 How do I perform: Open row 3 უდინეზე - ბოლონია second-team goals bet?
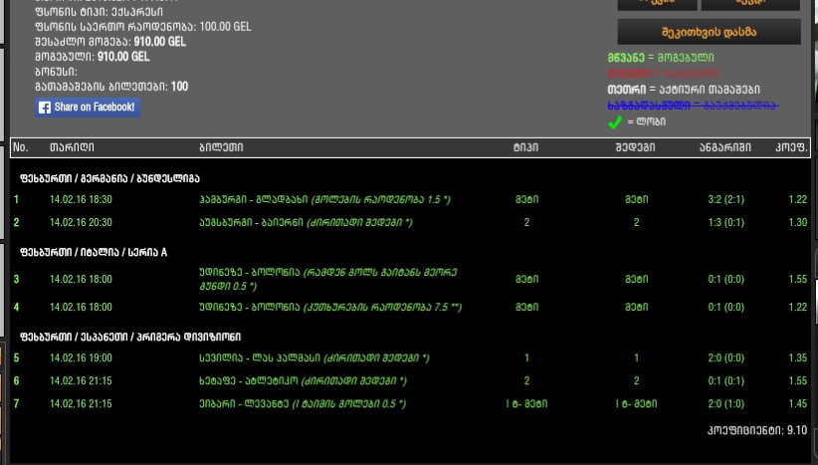pyautogui.click(x=328, y=279)
